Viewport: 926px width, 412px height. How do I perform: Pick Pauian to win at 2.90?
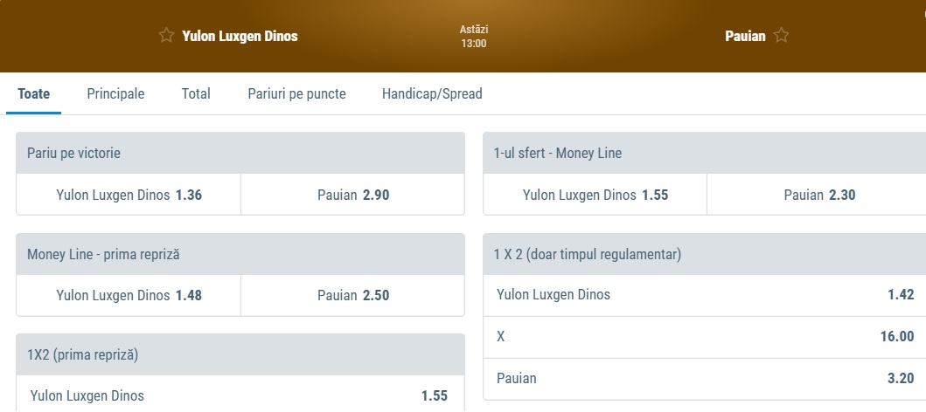(352, 196)
